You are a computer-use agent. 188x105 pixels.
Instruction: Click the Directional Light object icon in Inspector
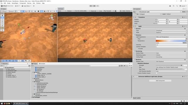point(135,12)
